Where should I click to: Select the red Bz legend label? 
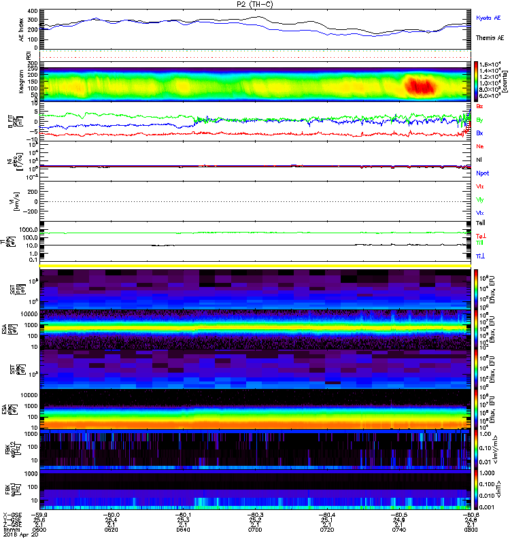479,106
